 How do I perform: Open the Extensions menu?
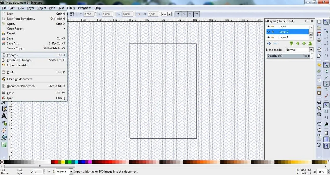pos(85,8)
